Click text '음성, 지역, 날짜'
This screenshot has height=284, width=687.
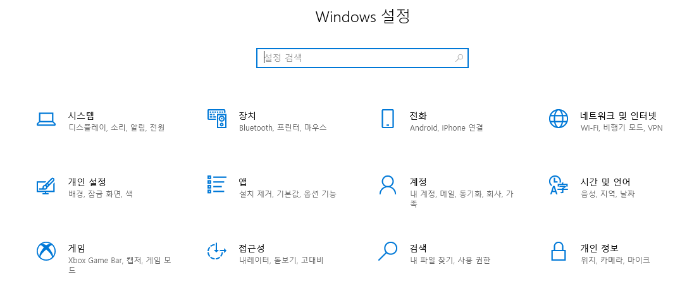click(x=608, y=194)
